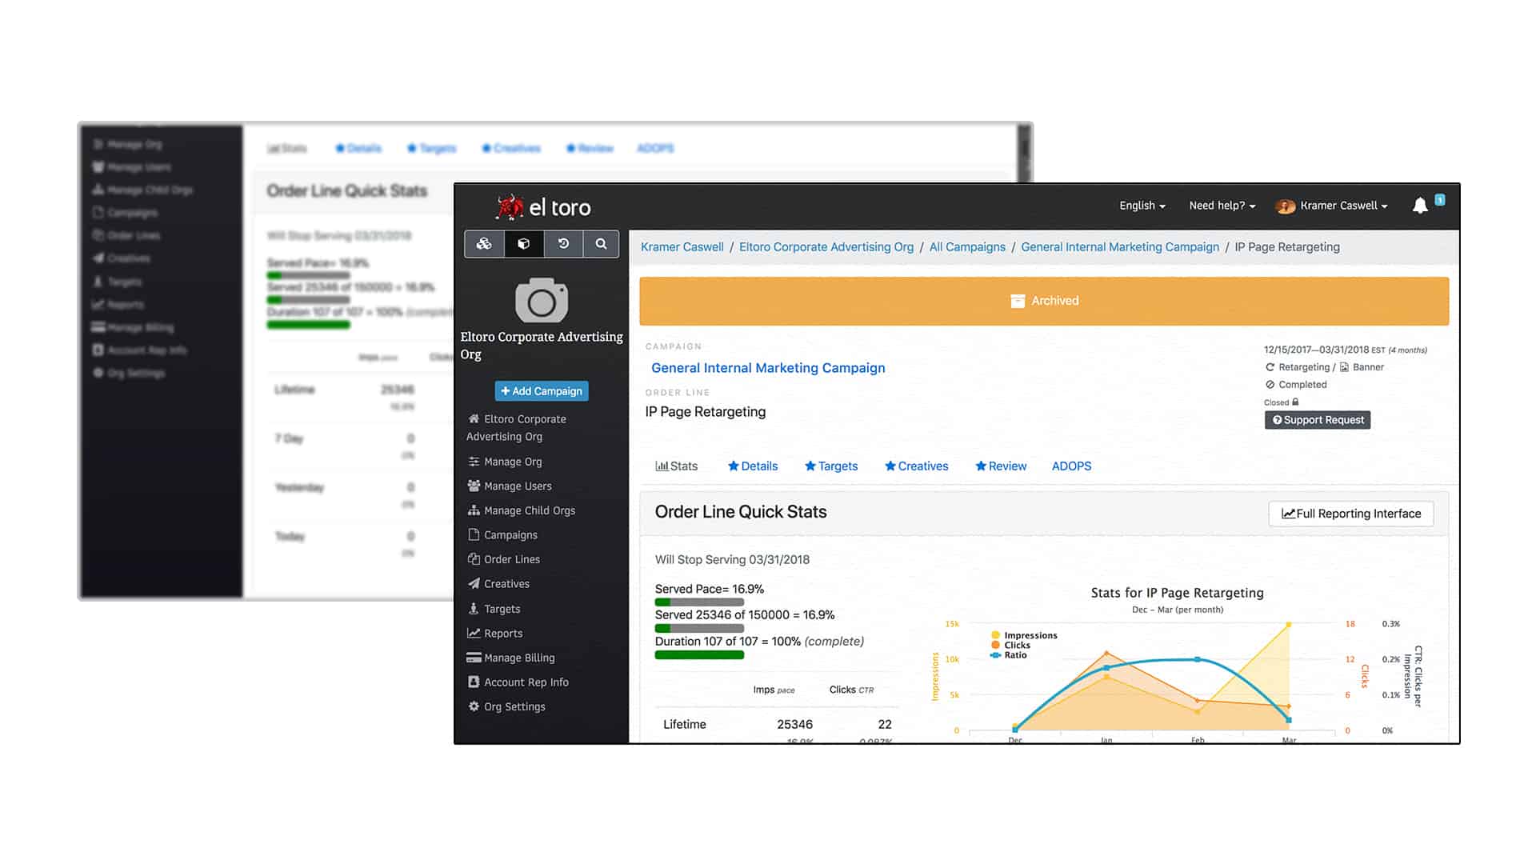Expand the Need help? dropdown
1536x864 pixels.
click(x=1222, y=206)
